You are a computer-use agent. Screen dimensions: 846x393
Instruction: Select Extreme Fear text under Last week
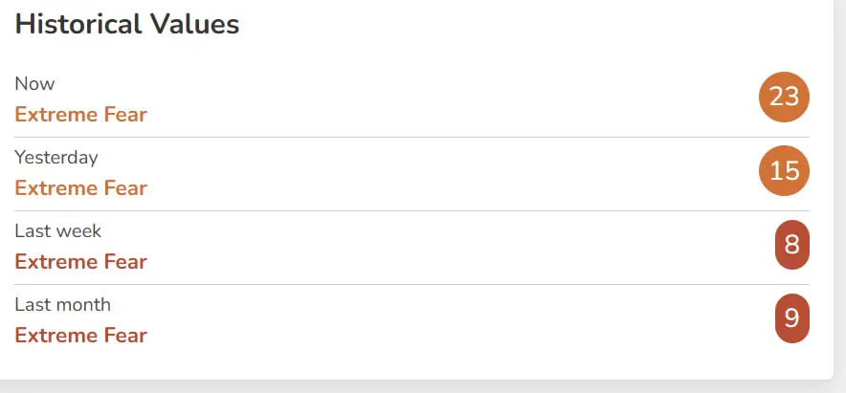(81, 262)
